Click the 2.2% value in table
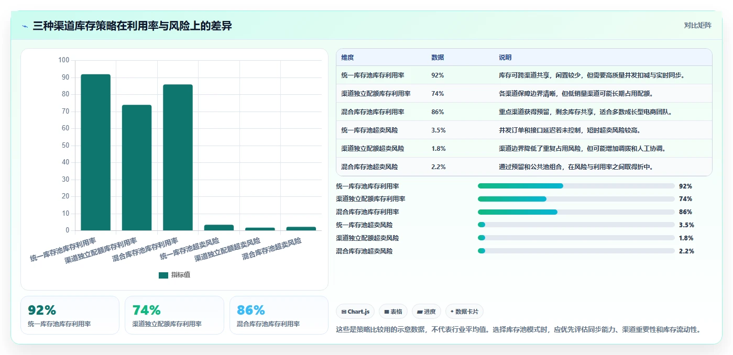Image resolution: width=733 pixels, height=355 pixels. [x=439, y=167]
